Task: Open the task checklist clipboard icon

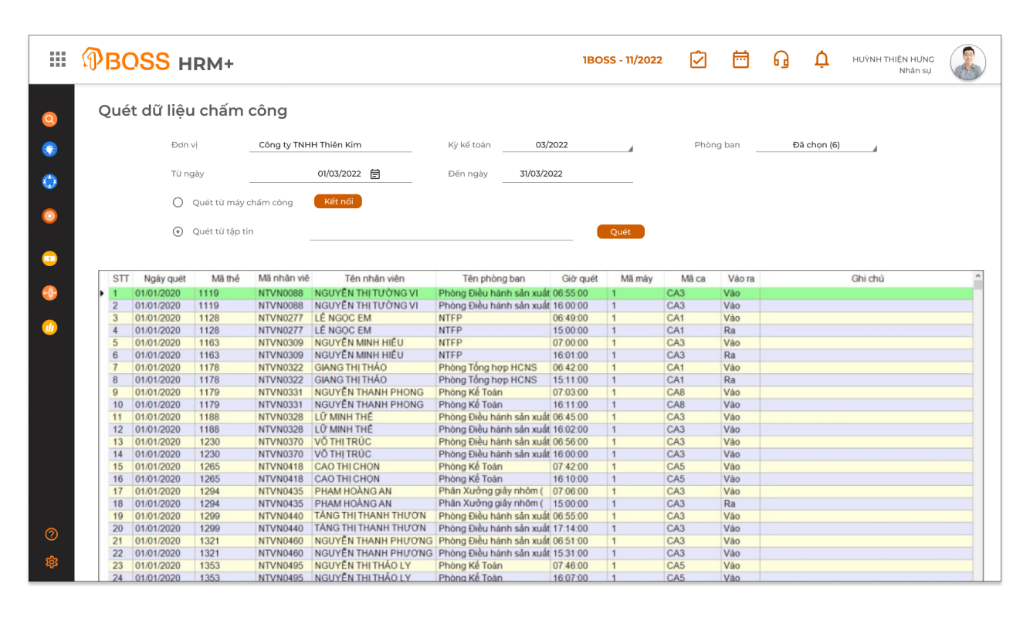Action: click(698, 59)
